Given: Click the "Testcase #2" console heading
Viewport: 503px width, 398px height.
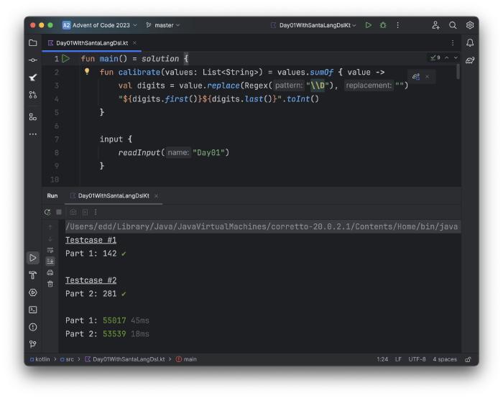Looking at the screenshot, I should (x=91, y=280).
